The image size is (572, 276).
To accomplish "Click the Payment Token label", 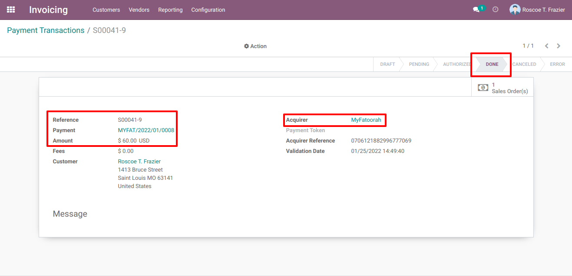I will [305, 130].
